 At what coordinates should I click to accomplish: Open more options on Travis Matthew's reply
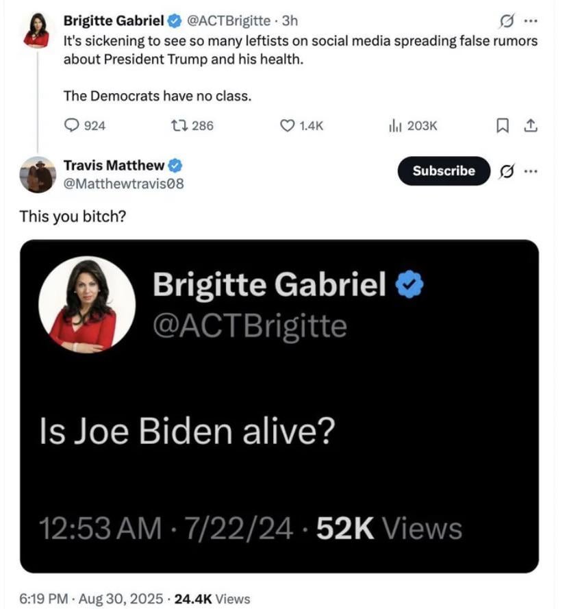pos(531,171)
